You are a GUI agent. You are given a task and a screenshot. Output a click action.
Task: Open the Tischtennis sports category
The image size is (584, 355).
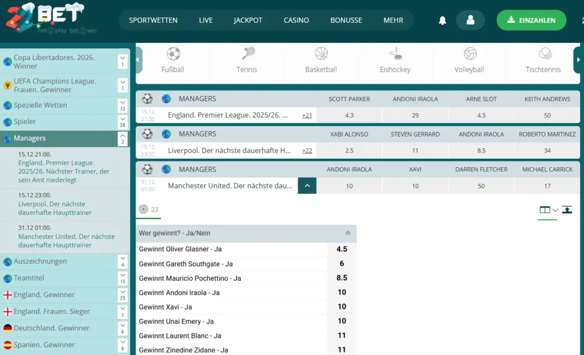543,59
